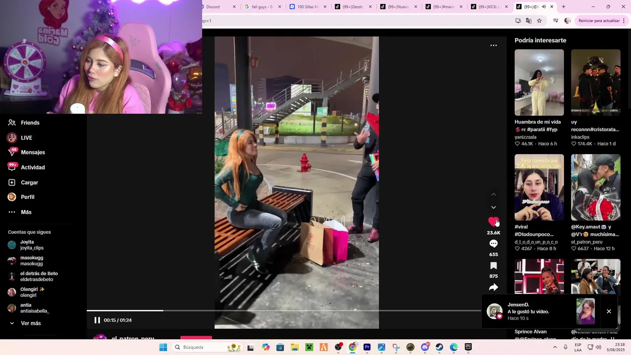This screenshot has width=631, height=355.
Task: Open a new browser tab
Action: click(x=563, y=7)
